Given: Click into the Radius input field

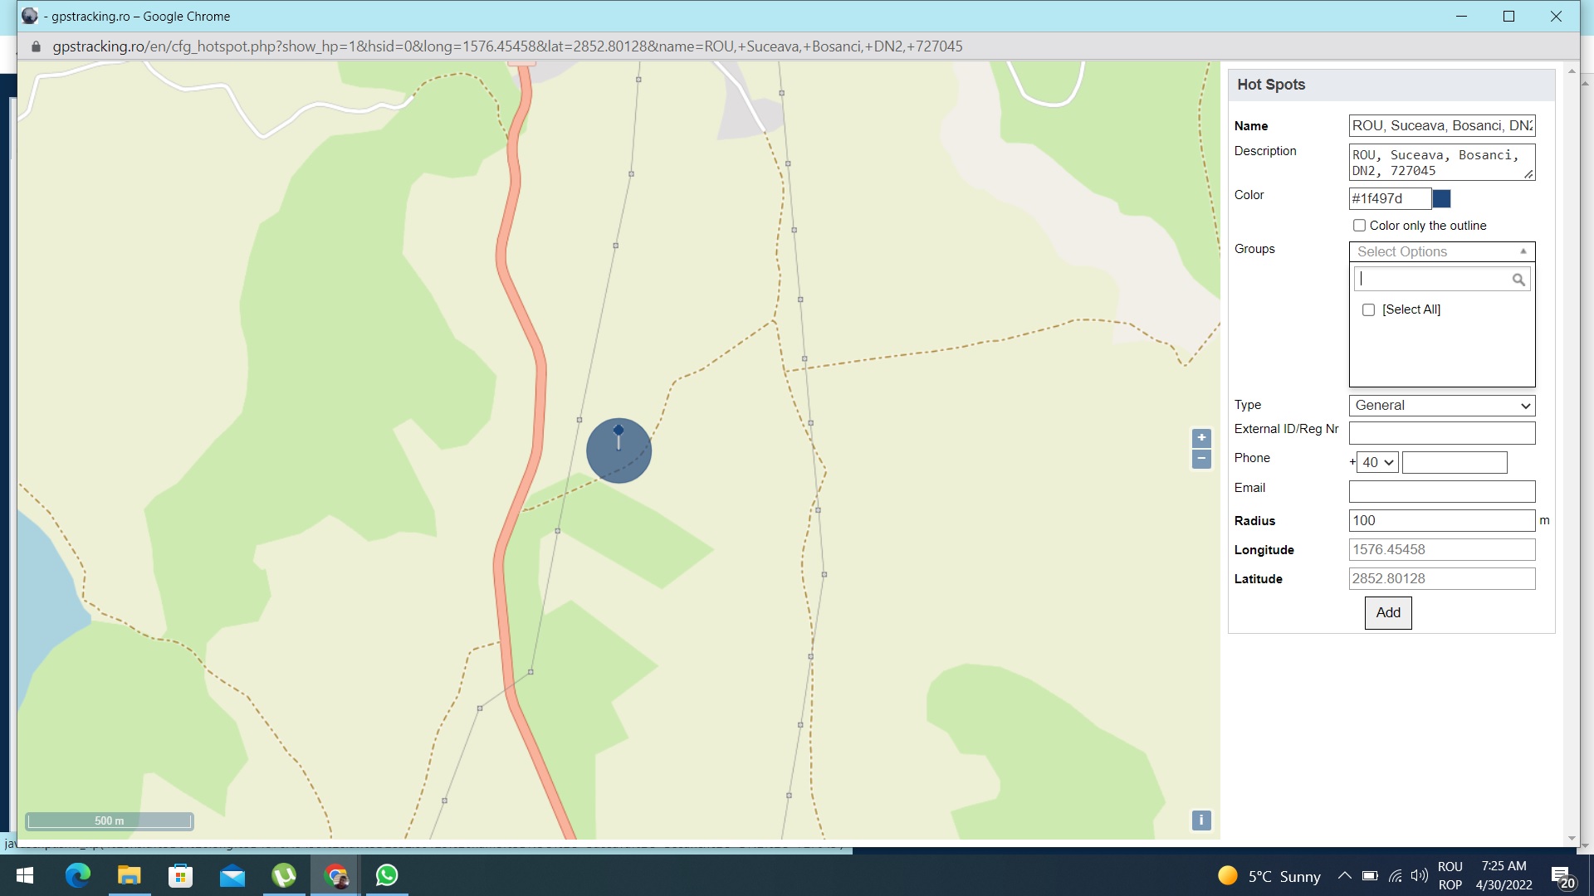Looking at the screenshot, I should pyautogui.click(x=1441, y=521).
